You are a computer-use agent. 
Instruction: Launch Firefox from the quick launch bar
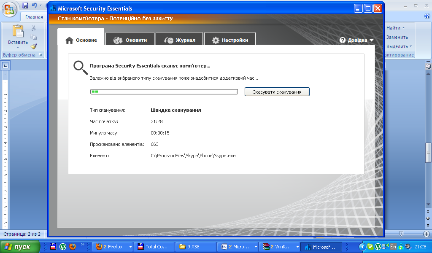click(73, 246)
